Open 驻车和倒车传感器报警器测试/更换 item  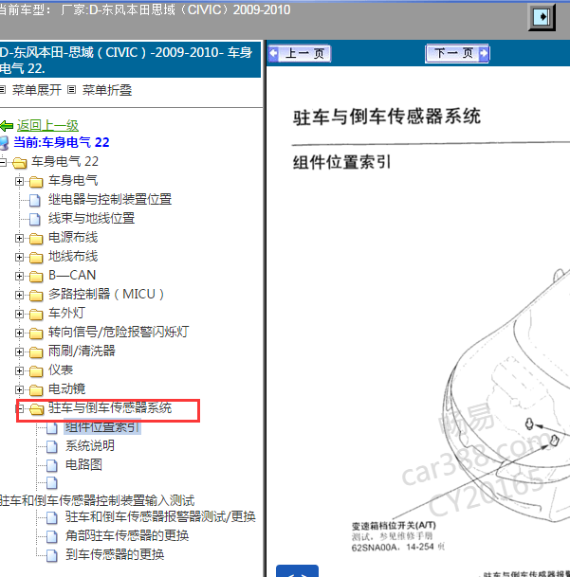(160, 516)
